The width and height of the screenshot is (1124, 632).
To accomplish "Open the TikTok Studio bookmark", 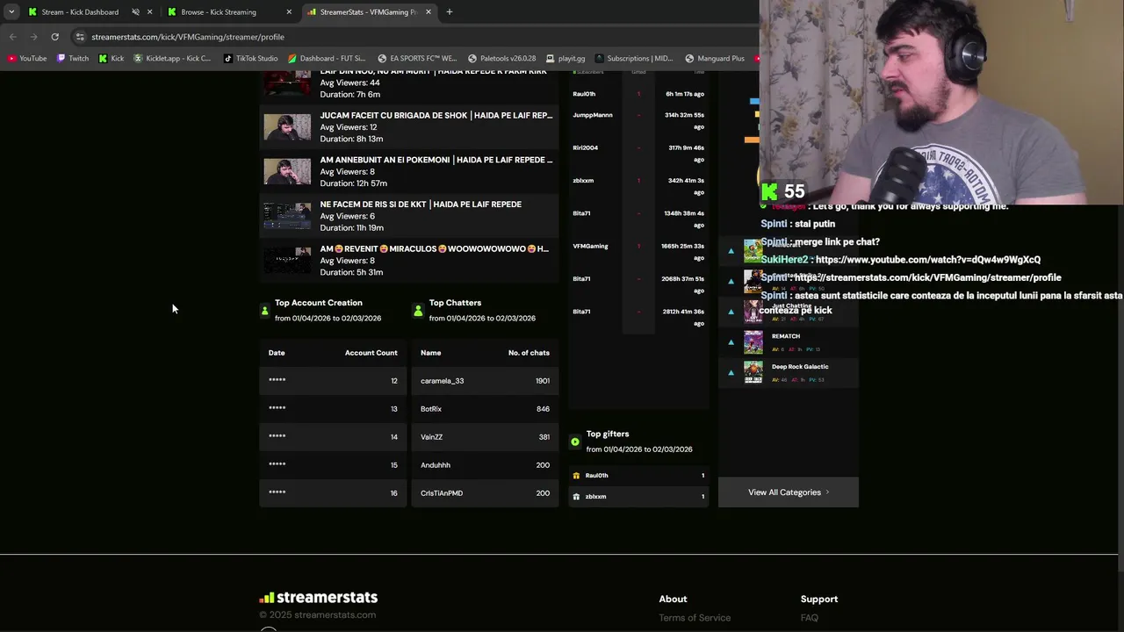I will 250,59.
